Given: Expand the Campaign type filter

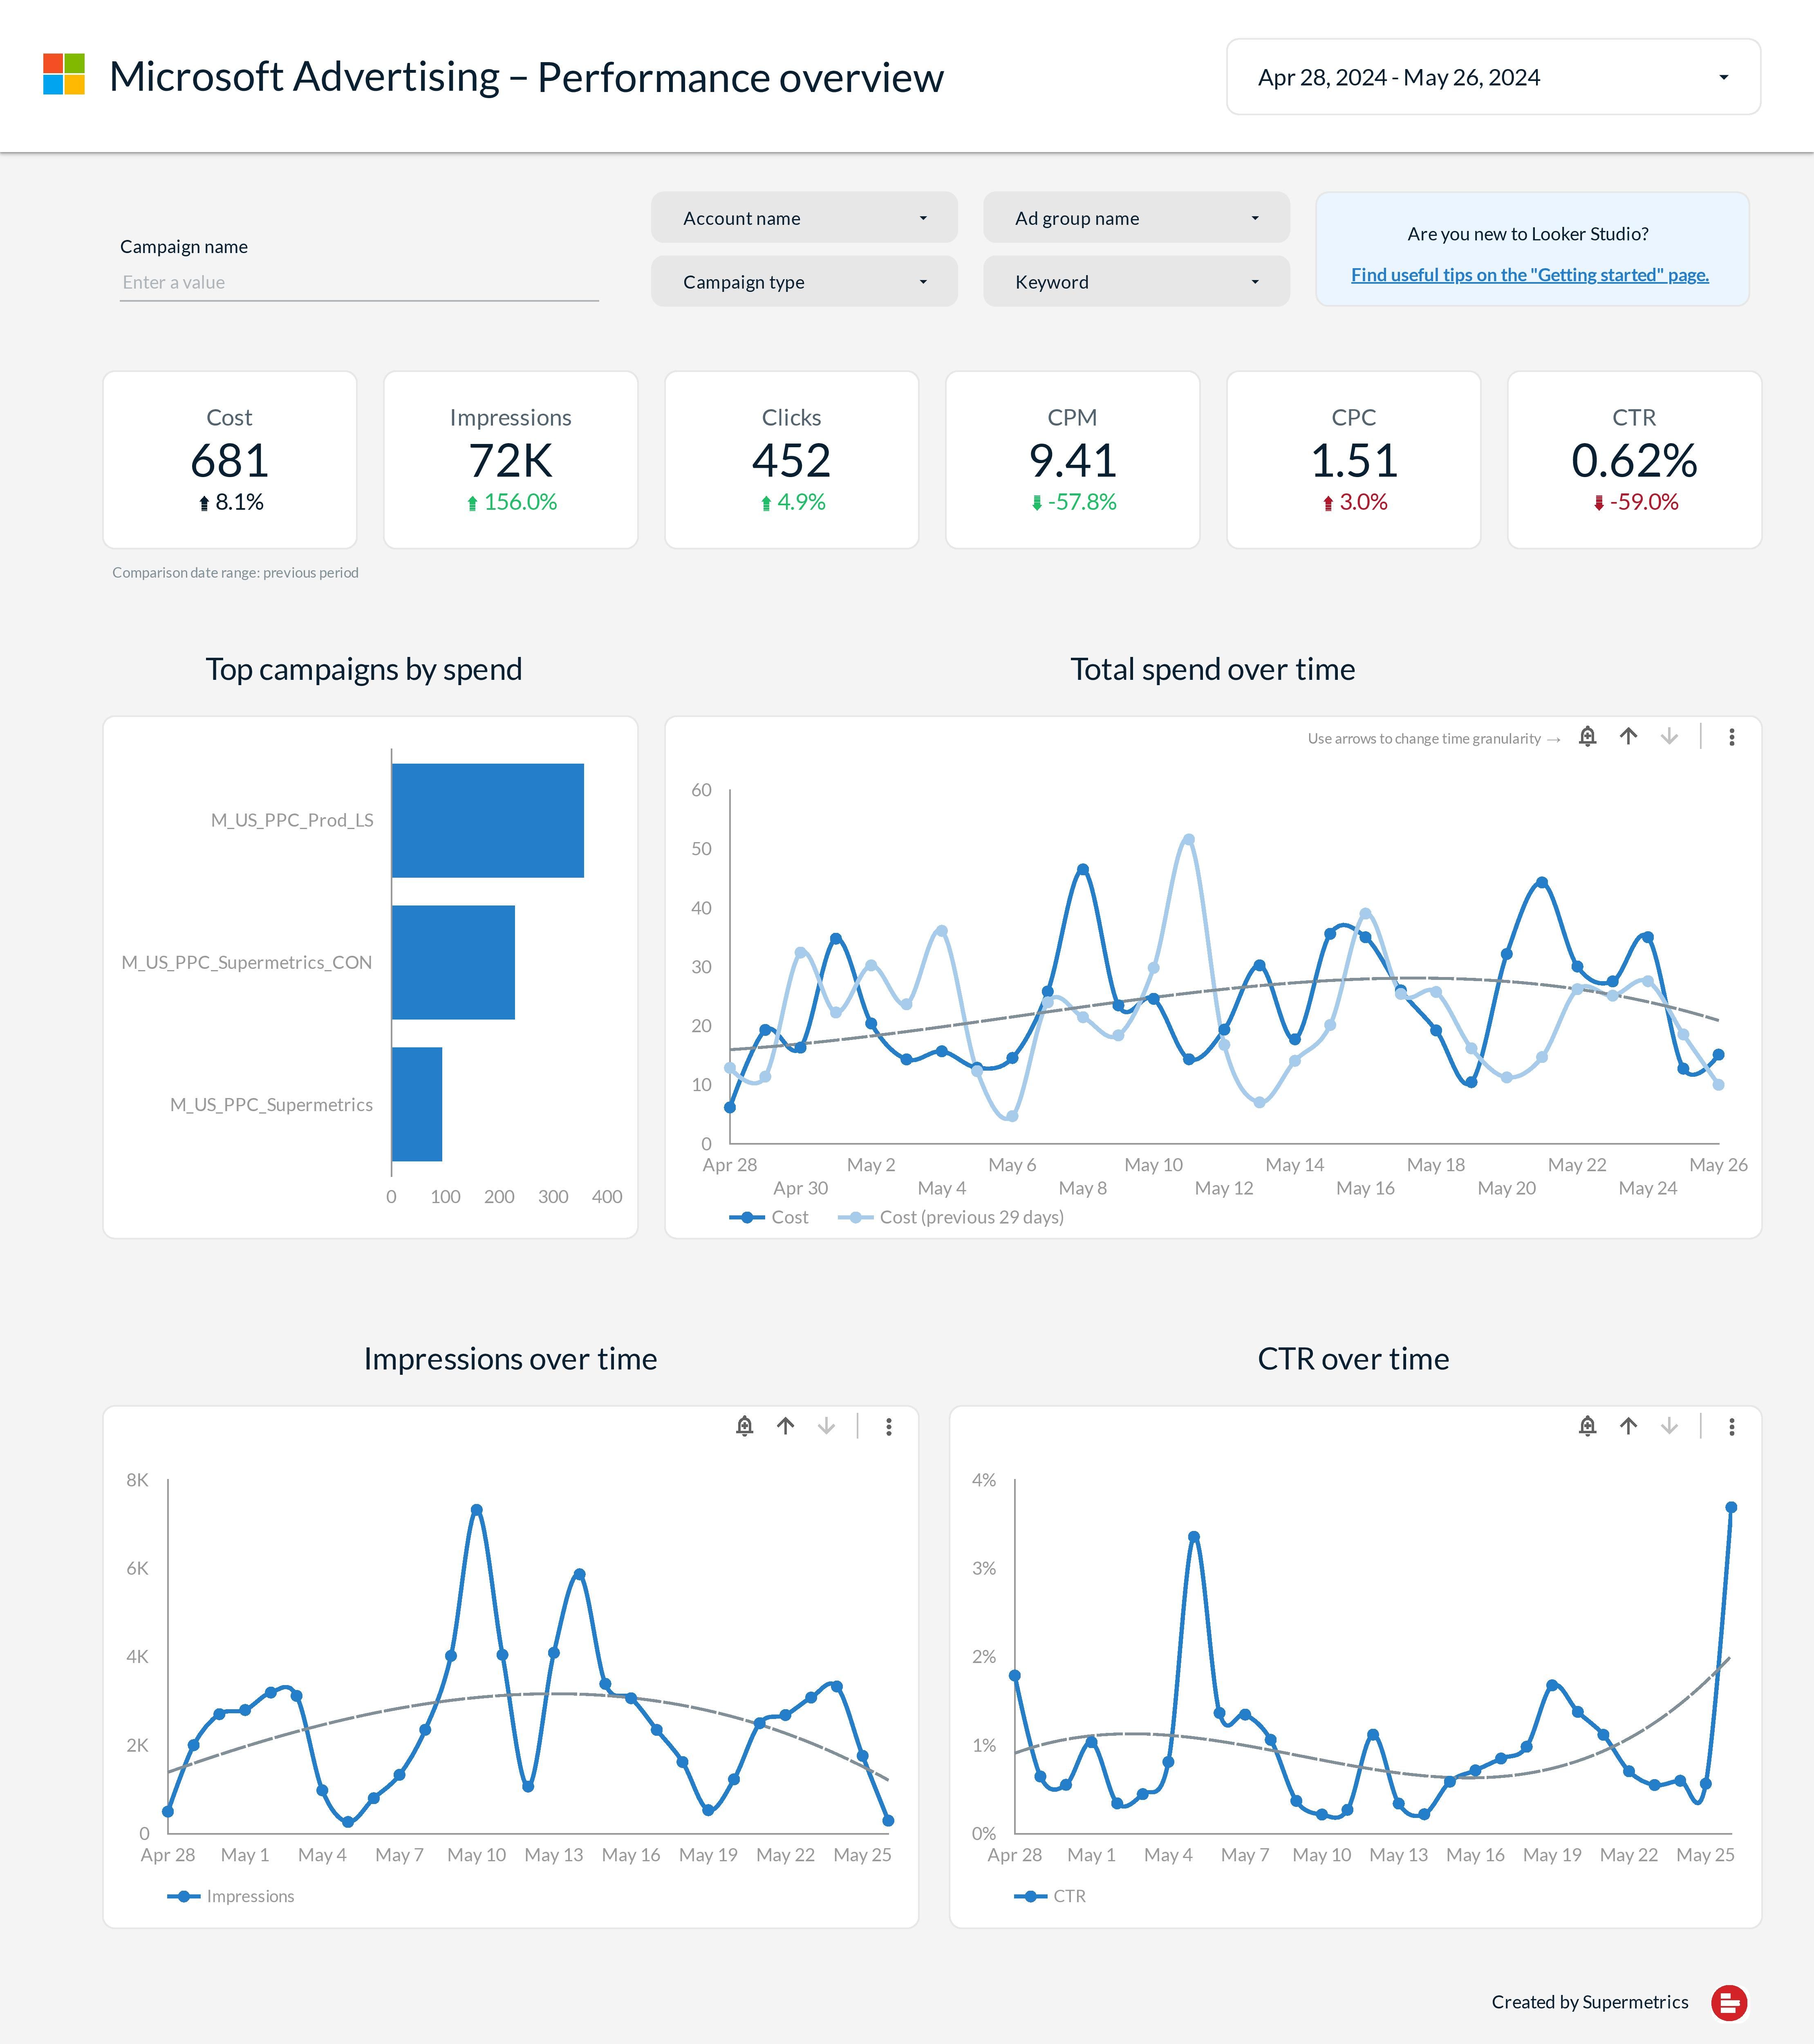Looking at the screenshot, I should tap(804, 282).
